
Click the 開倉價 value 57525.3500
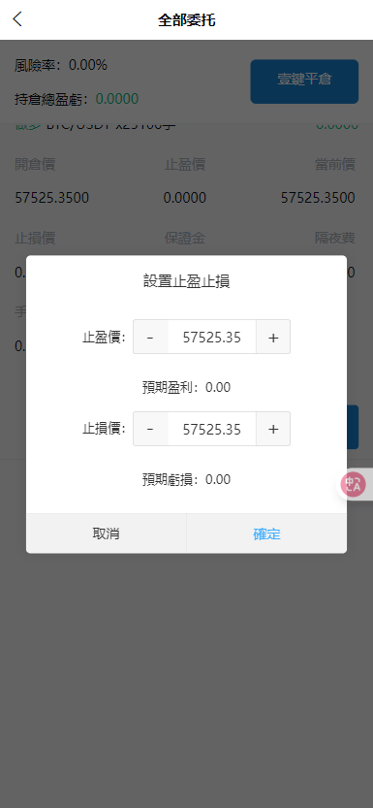point(52,197)
